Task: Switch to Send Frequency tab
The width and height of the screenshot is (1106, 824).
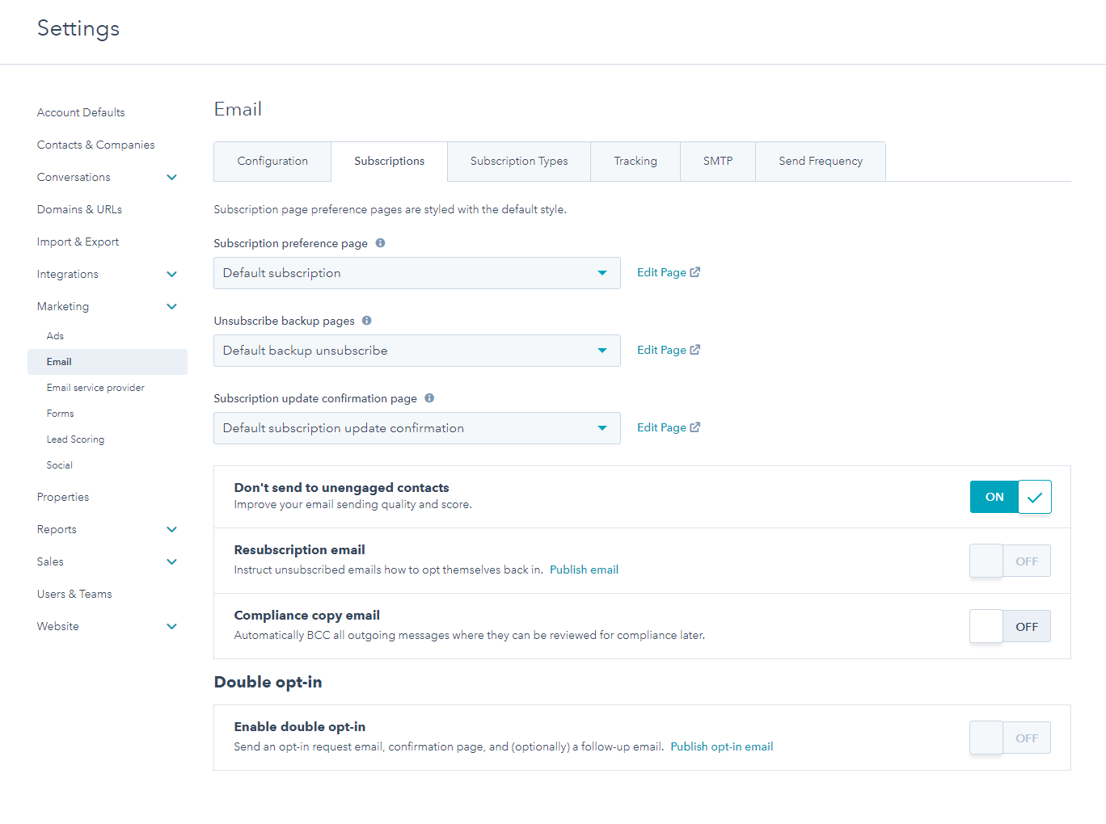Action: point(821,162)
